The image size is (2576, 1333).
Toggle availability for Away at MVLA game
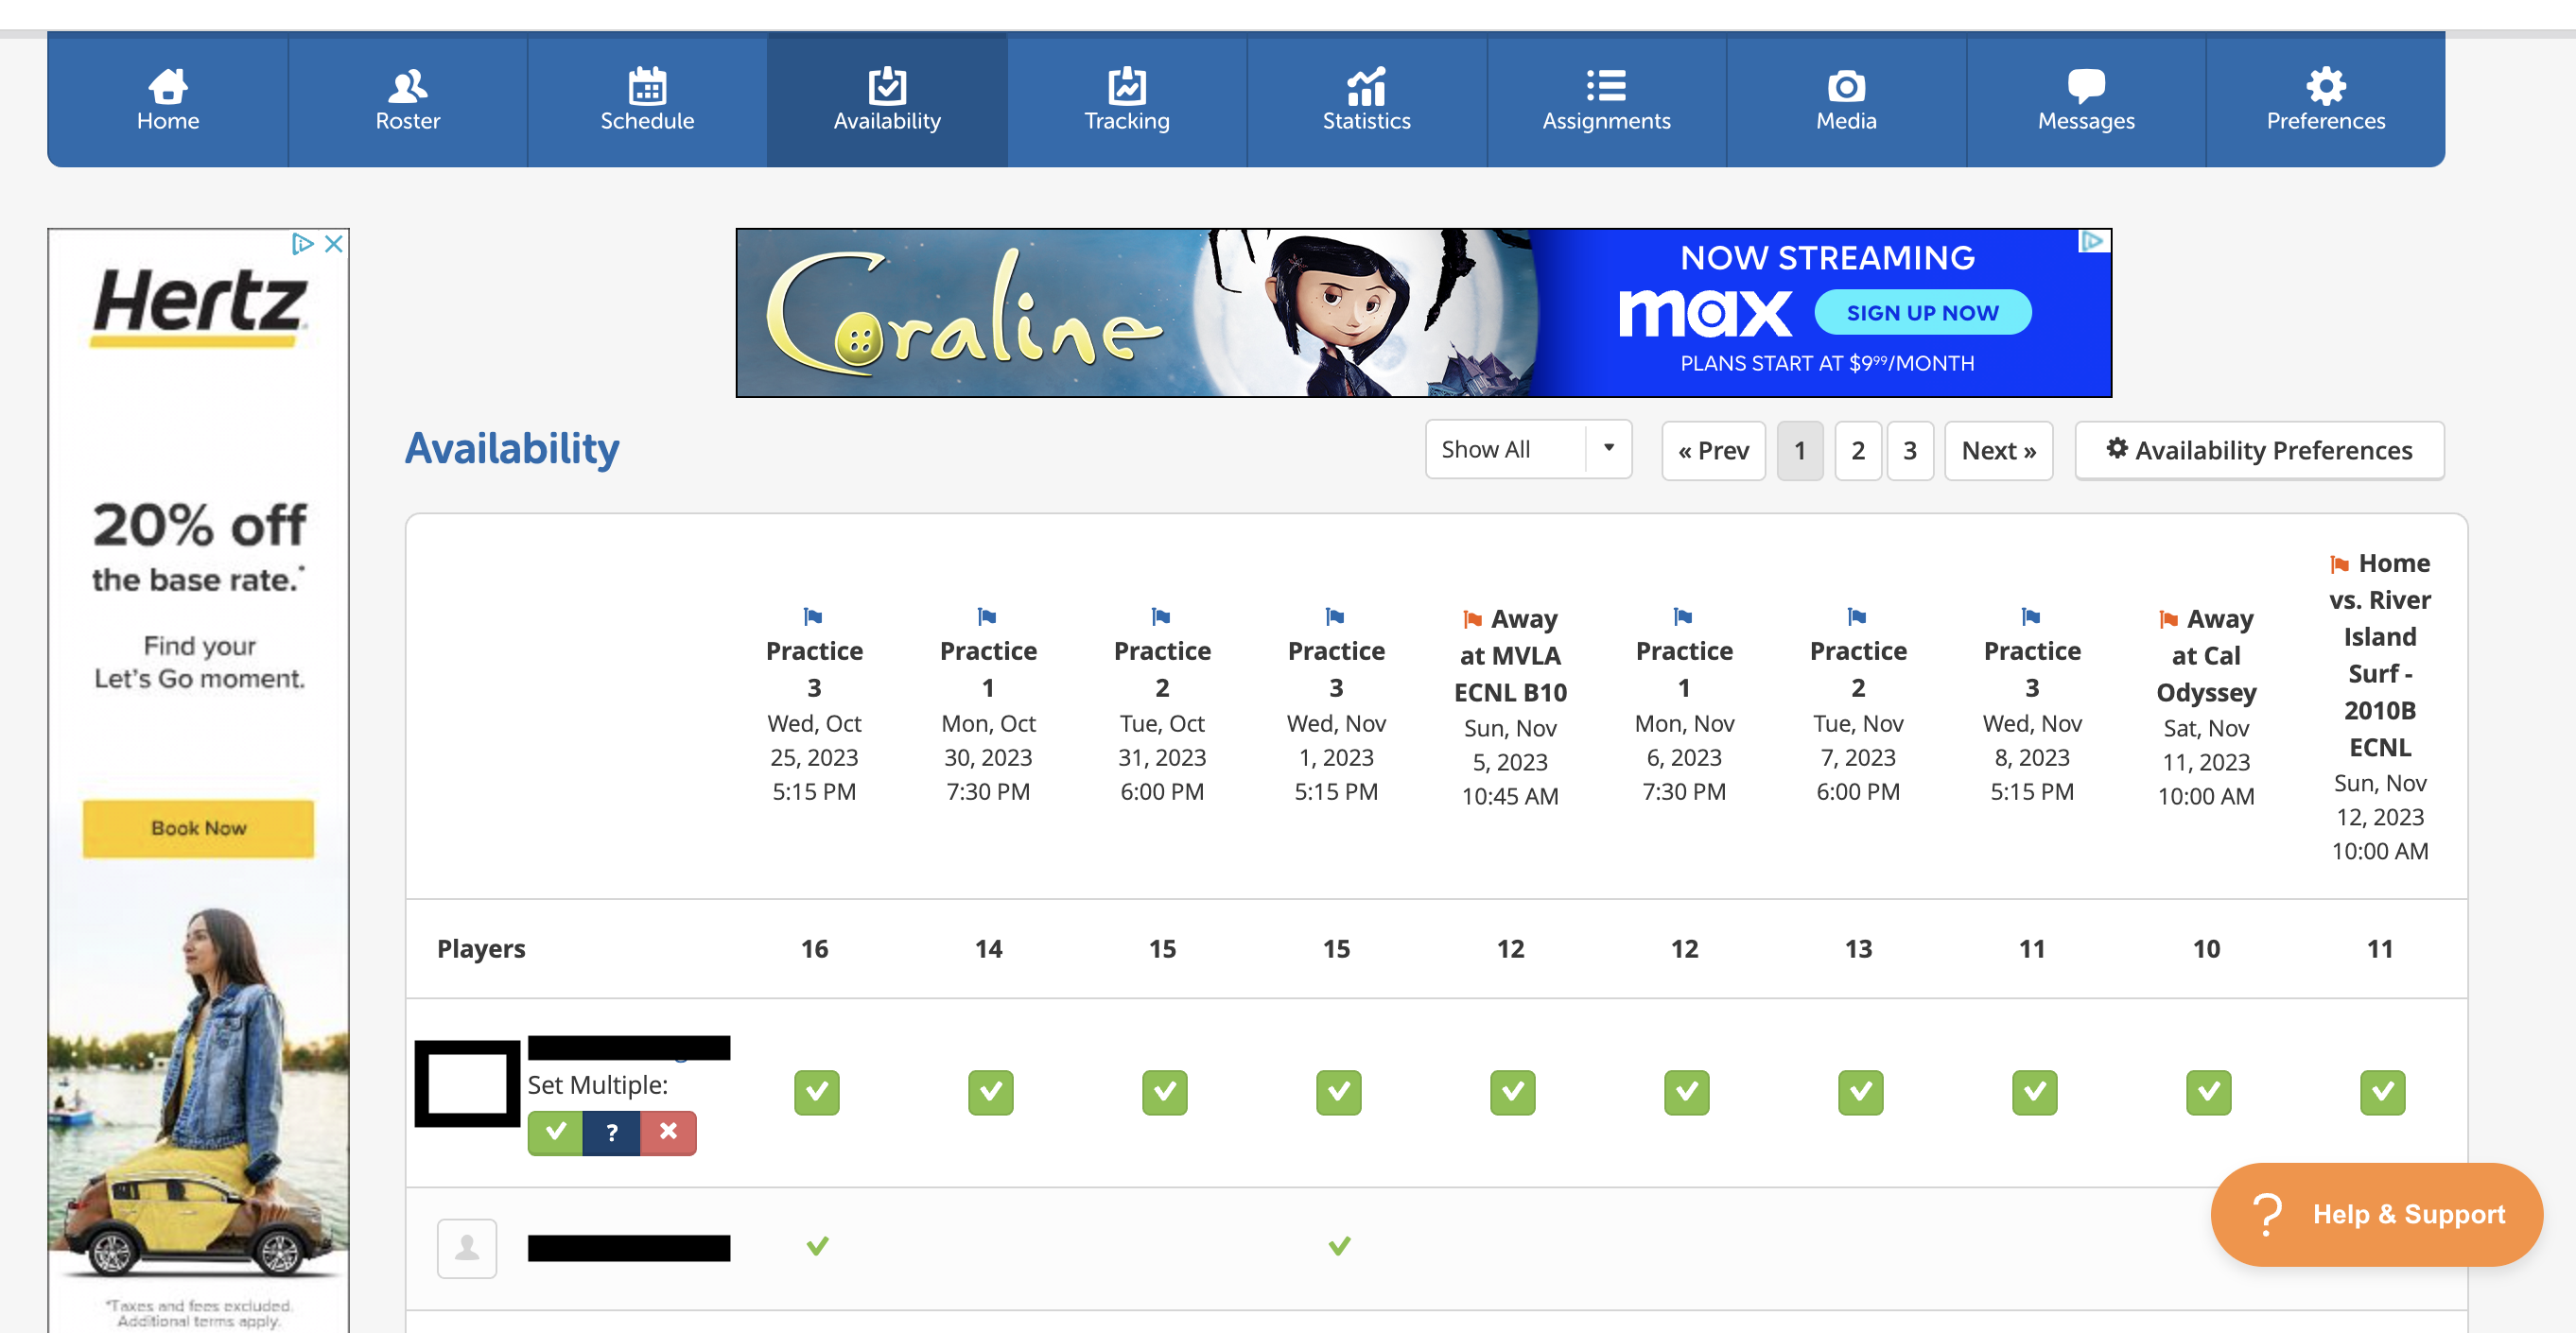[x=1512, y=1092]
